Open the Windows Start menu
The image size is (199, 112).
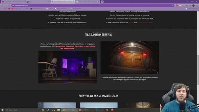2,110
